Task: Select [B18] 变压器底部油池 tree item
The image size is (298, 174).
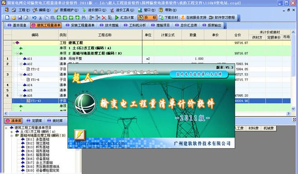Action: [x=43, y=166]
